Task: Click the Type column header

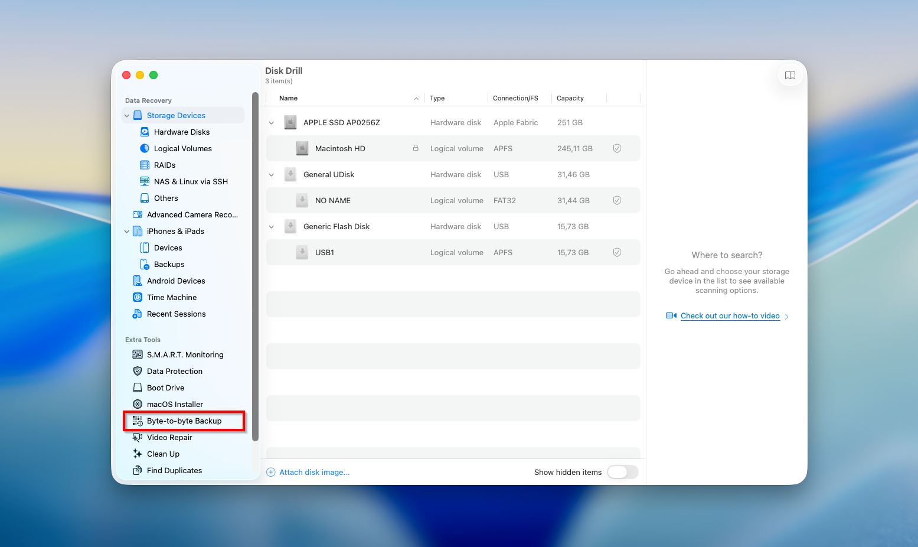Action: tap(437, 98)
